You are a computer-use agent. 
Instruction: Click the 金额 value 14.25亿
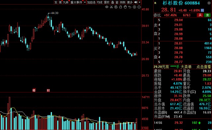pos(176,92)
